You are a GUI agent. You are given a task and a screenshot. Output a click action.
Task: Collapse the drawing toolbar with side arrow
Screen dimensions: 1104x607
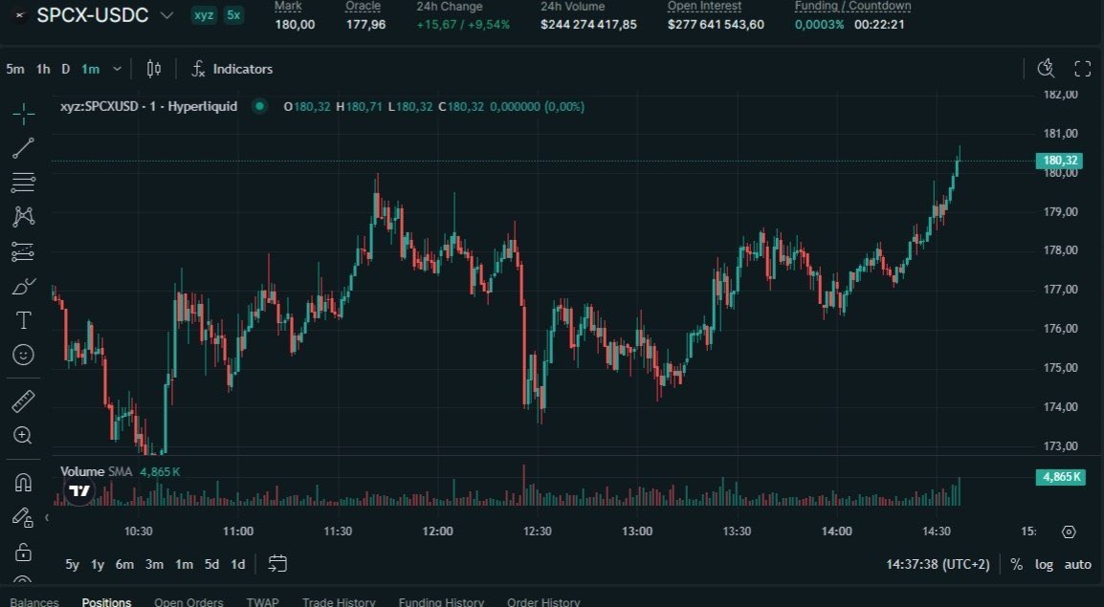point(47,518)
